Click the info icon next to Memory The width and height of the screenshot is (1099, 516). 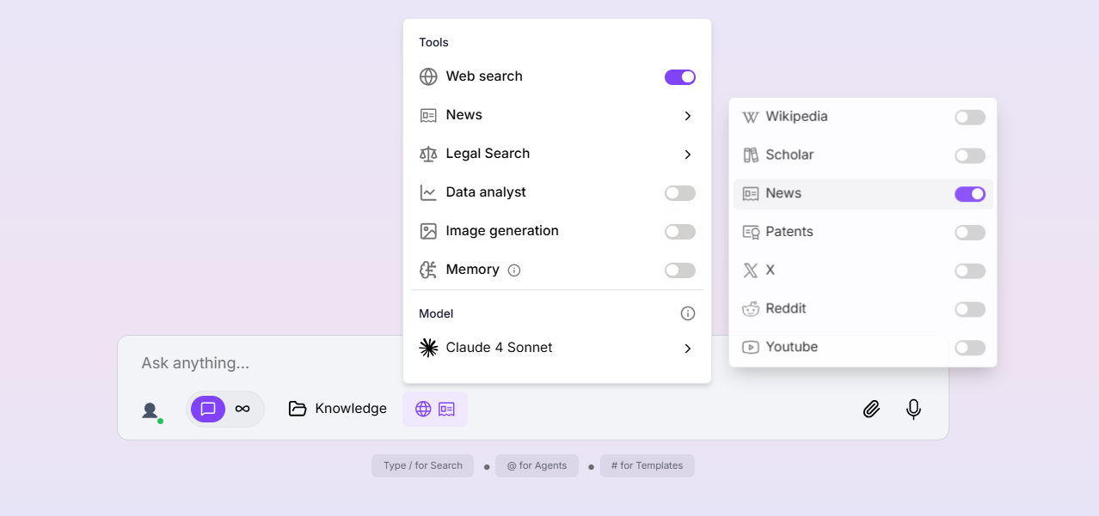pyautogui.click(x=514, y=270)
